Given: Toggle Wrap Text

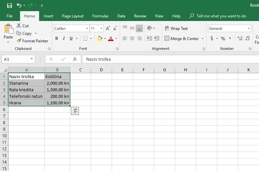Looking at the screenshot, I should click(x=176, y=28).
